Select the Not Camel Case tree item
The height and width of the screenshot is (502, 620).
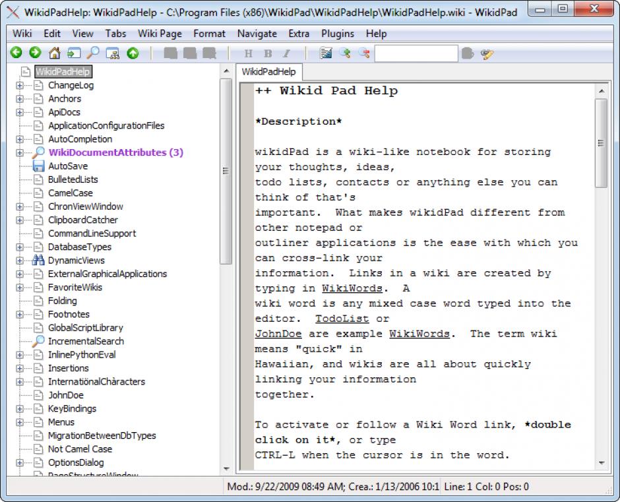(80, 449)
